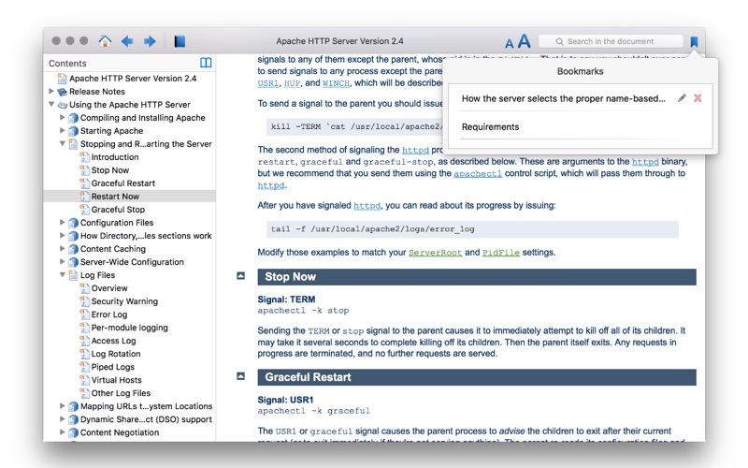Collapse Stopping and R...arting the Server node

63,143
